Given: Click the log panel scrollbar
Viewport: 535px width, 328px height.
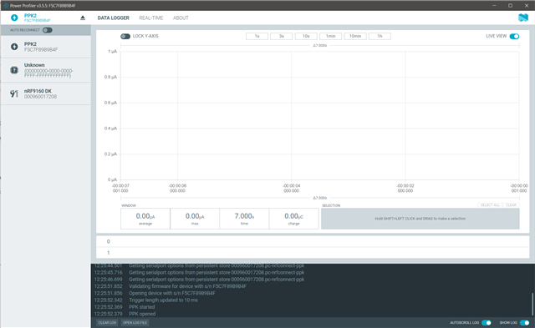Looking at the screenshot, I should (532, 304).
